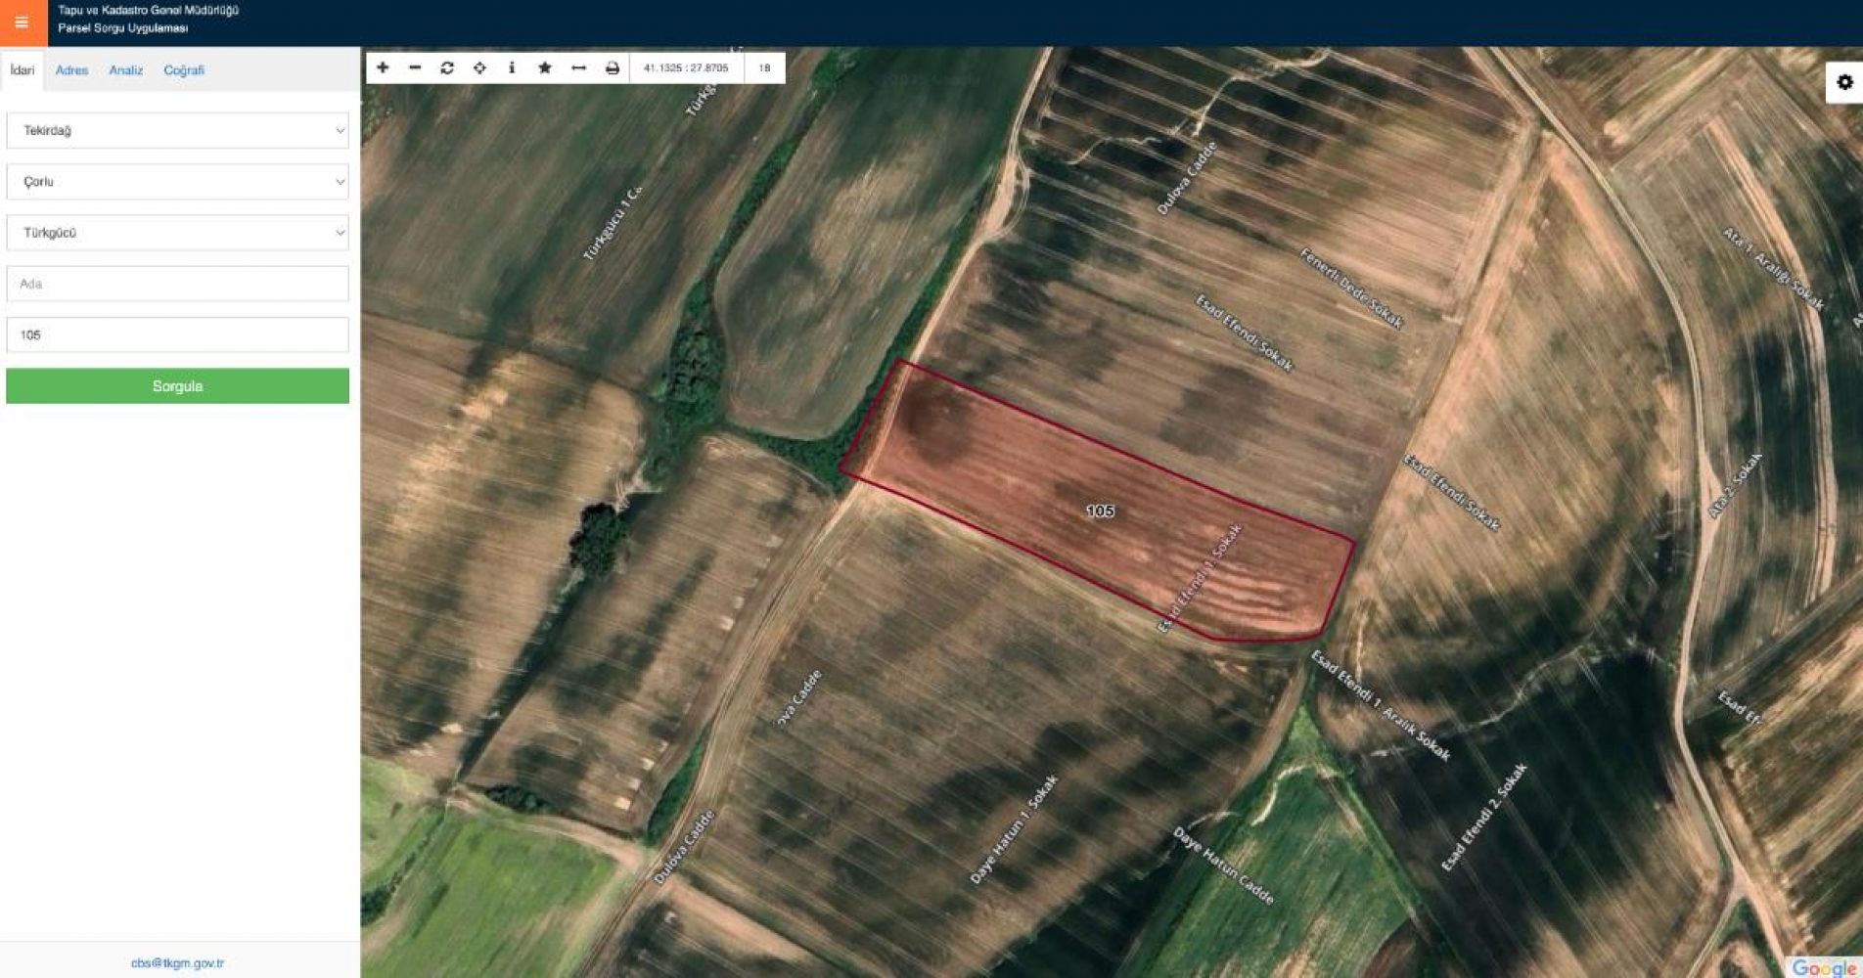Screen dimensions: 1863x978
Task: Click the zoom out minus icon
Action: click(415, 67)
